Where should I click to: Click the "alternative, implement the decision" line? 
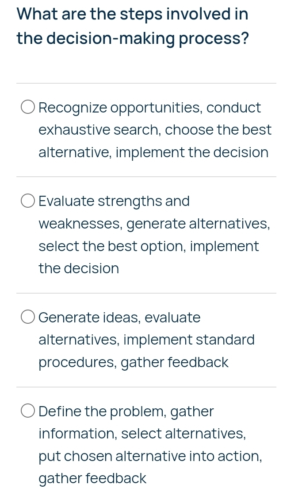(153, 153)
